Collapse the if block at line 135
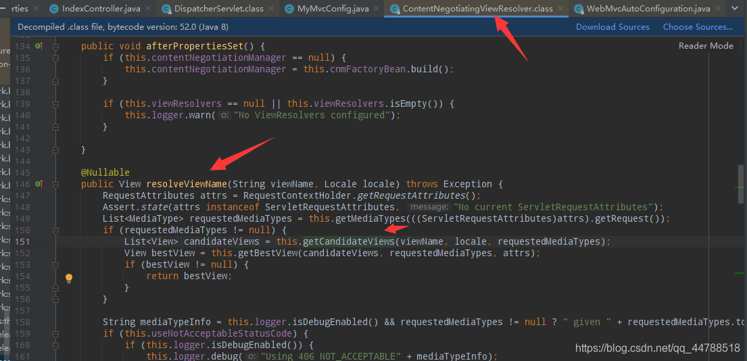Viewport: 747px width, 361px height. point(55,58)
